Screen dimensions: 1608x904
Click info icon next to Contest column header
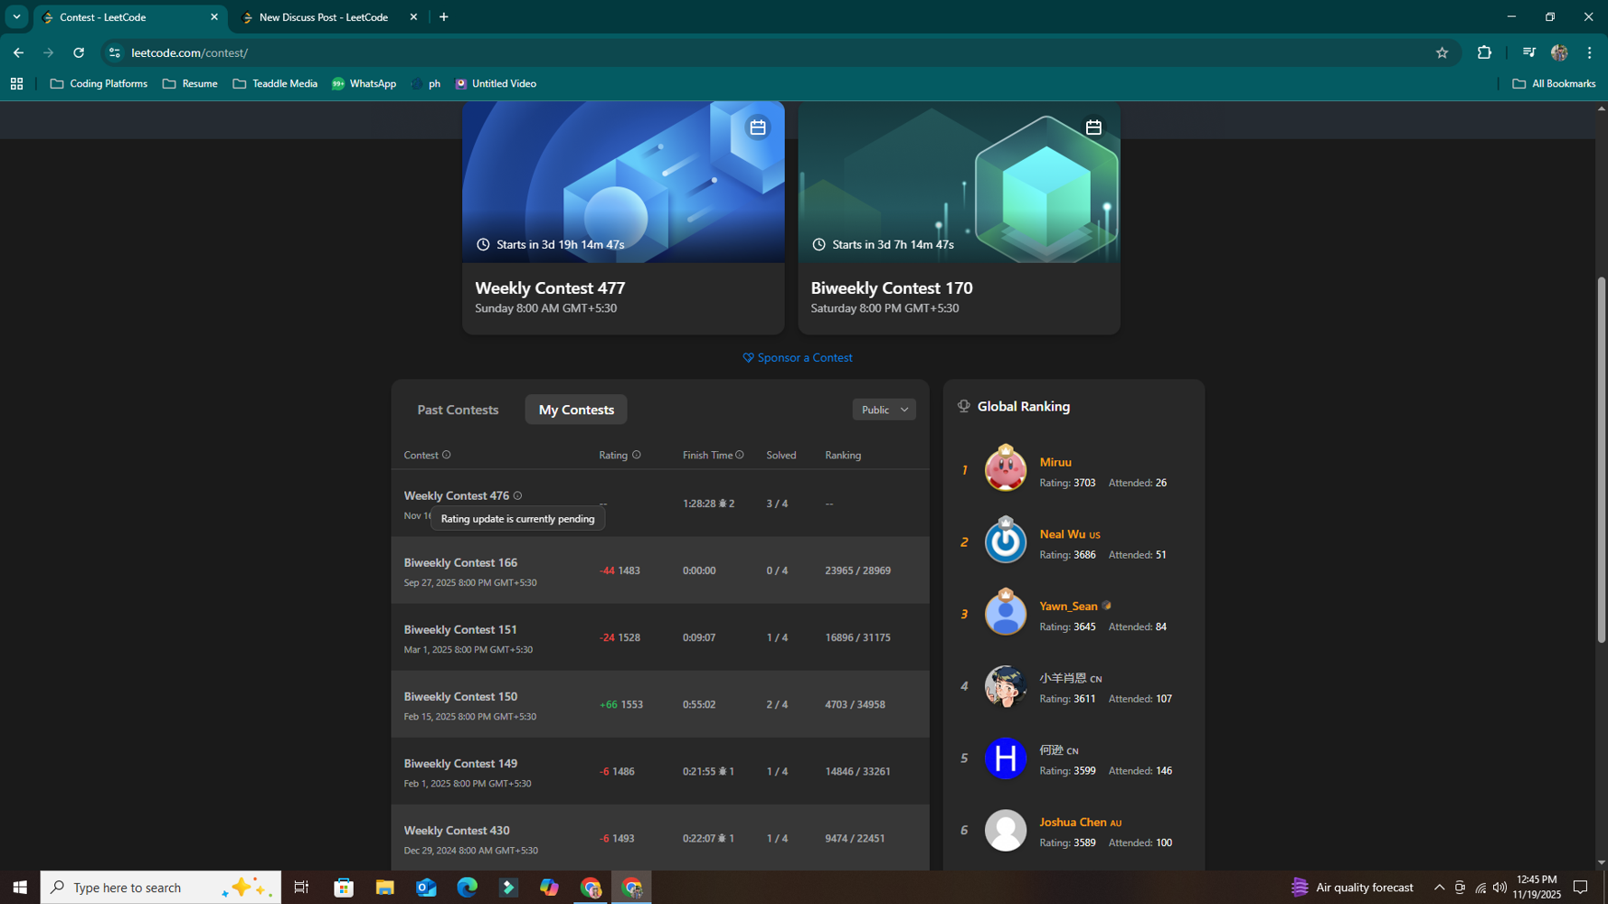tap(446, 455)
